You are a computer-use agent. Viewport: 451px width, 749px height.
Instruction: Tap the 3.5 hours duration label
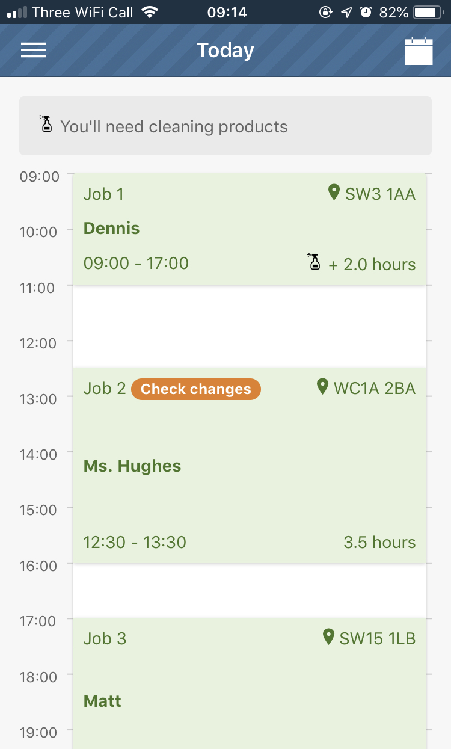click(379, 542)
